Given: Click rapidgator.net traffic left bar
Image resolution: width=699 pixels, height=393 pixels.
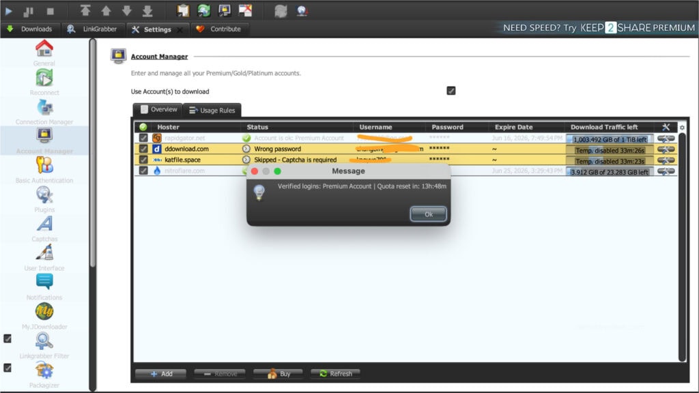Looking at the screenshot, I should (610, 139).
